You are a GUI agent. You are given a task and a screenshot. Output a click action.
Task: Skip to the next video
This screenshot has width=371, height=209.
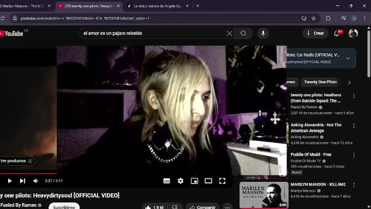(22, 181)
